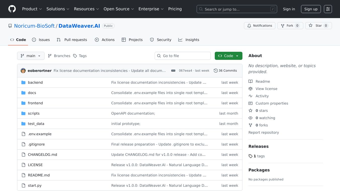Viewport: 340px width, 191px height.
Task: Open the View license link
Action: pyautogui.click(x=266, y=89)
